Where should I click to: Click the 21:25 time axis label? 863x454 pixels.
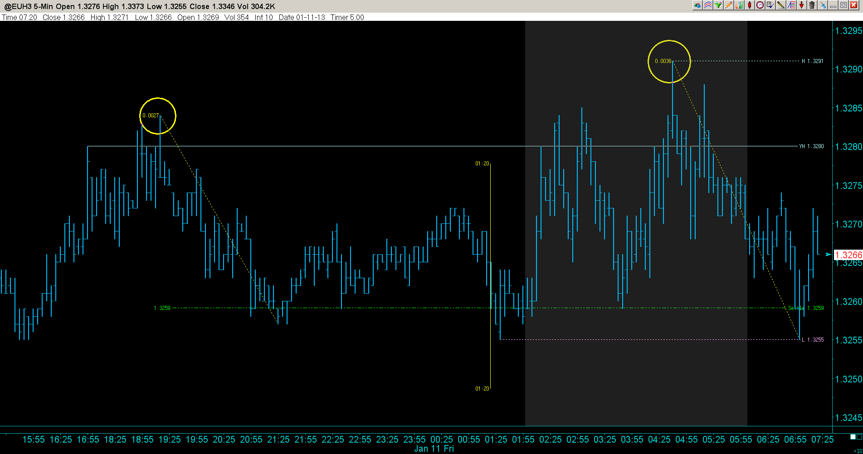[x=278, y=440]
